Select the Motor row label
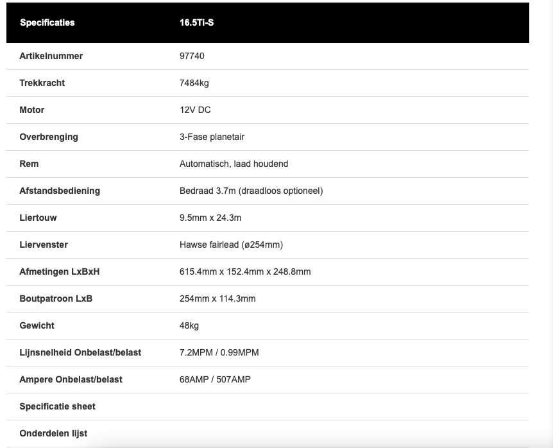 coord(32,110)
